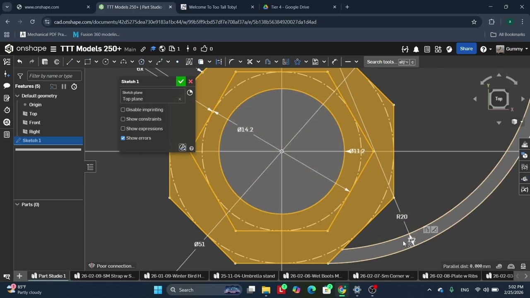Screen dimensions: 530x298
Task: Select the Insert DXF tool
Action: 316,62
